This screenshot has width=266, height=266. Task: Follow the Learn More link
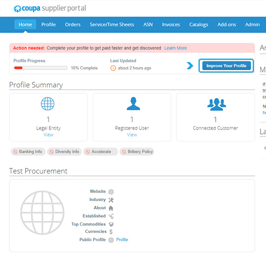click(x=175, y=48)
